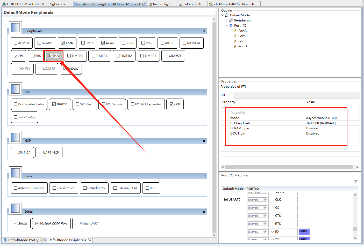Click the Serial section module icon

click(x=15, y=208)
